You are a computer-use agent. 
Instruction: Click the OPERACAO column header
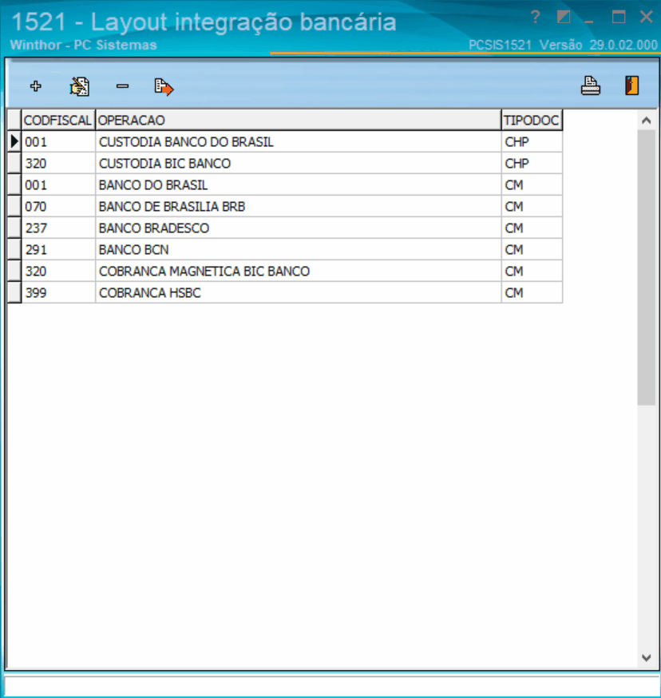[x=299, y=120]
